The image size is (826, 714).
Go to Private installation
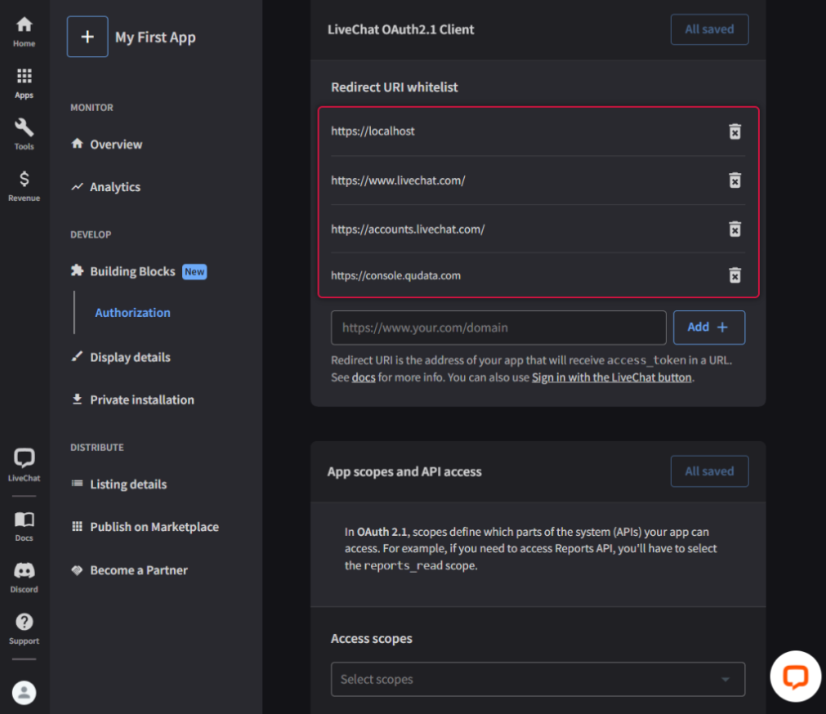pos(141,399)
